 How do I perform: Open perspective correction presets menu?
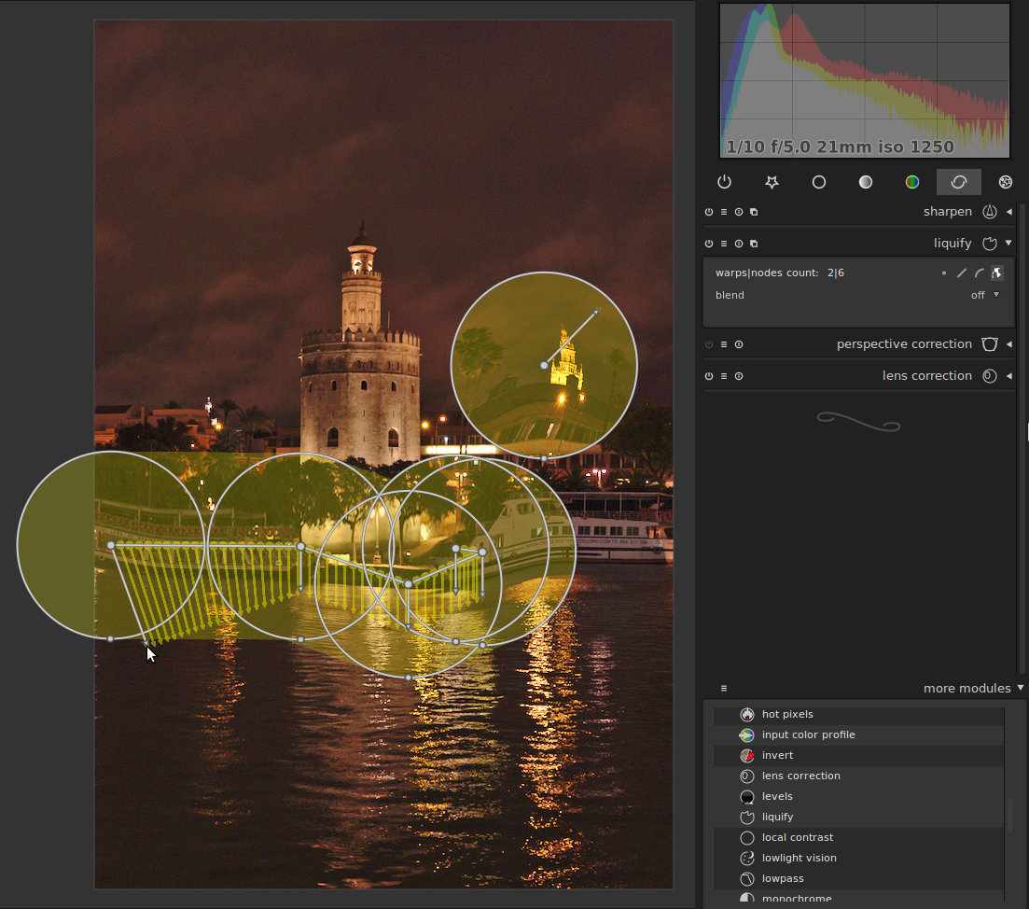point(724,344)
